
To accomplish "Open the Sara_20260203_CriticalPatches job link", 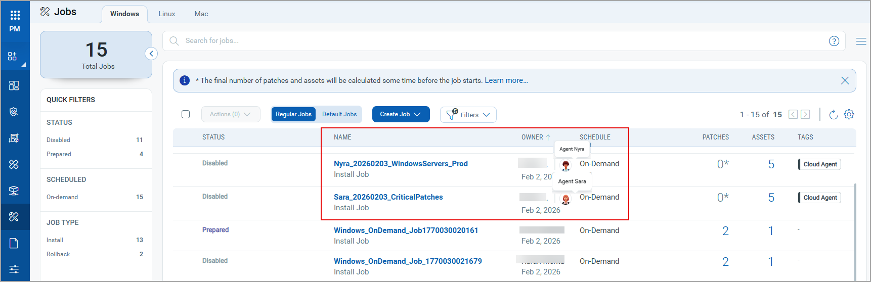I will [x=388, y=197].
